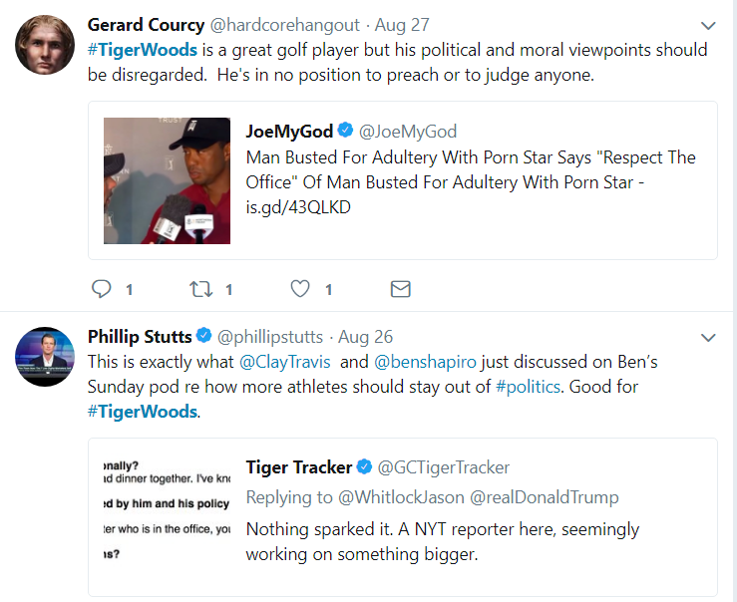Click the reply icon on Gerard Courcy's tweet
737x602 pixels.
tap(101, 289)
